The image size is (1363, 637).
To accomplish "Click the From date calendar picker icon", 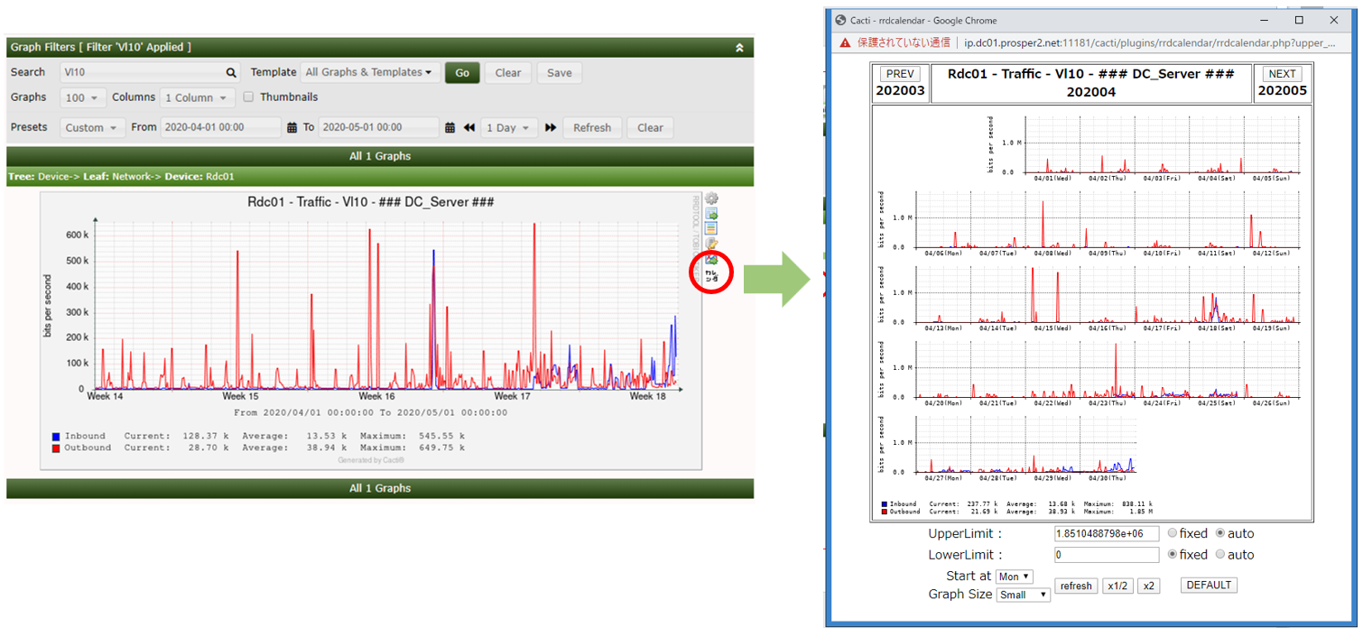I will tap(292, 128).
